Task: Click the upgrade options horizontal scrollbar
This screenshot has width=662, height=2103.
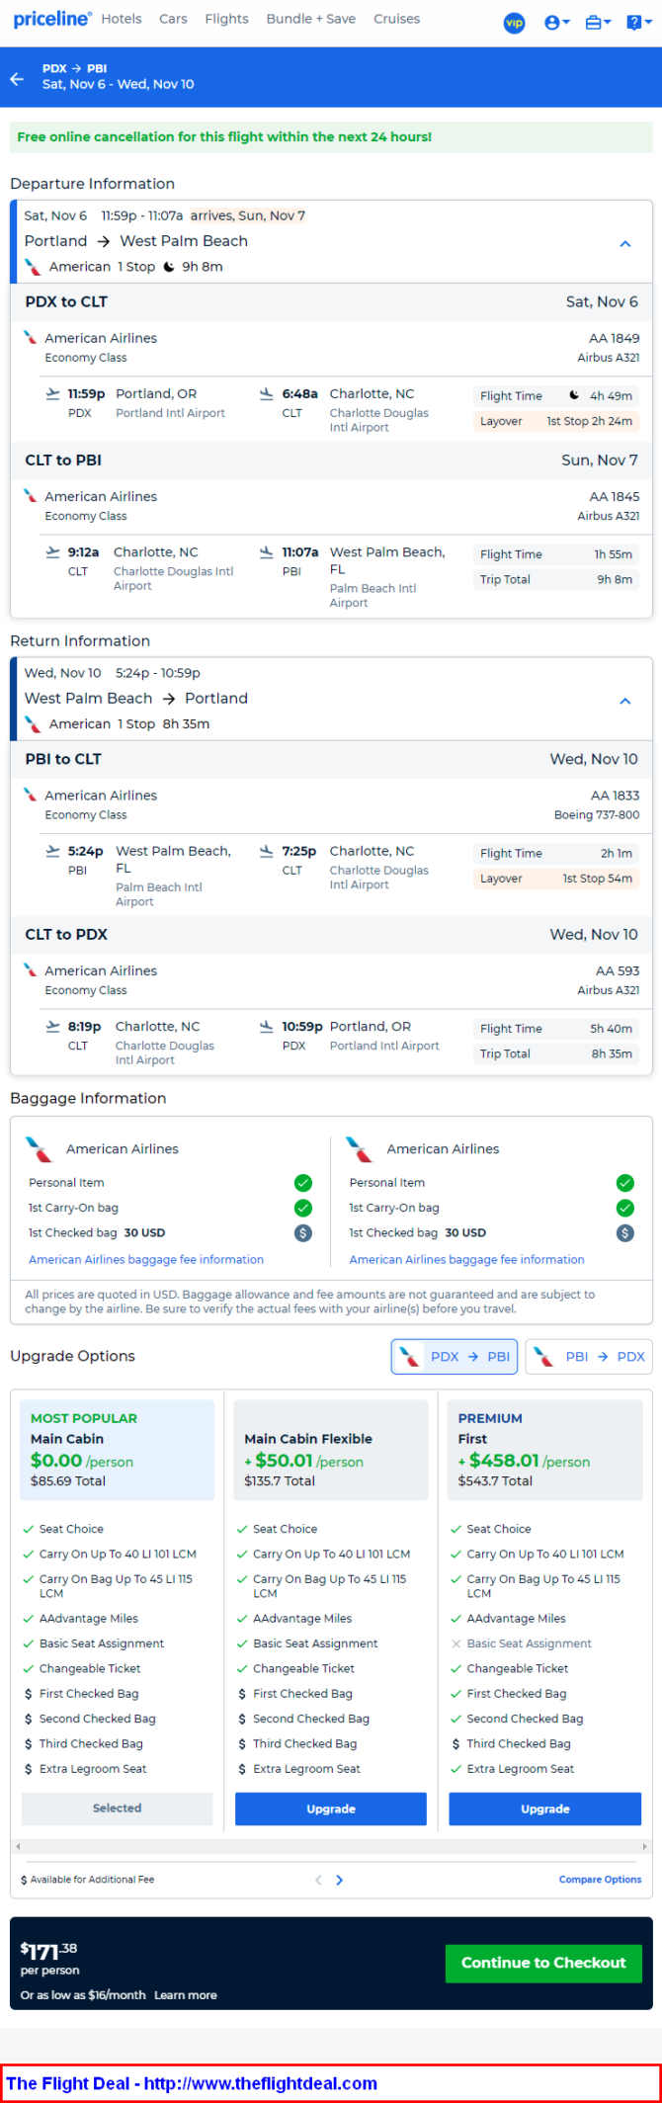Action: [331, 1845]
